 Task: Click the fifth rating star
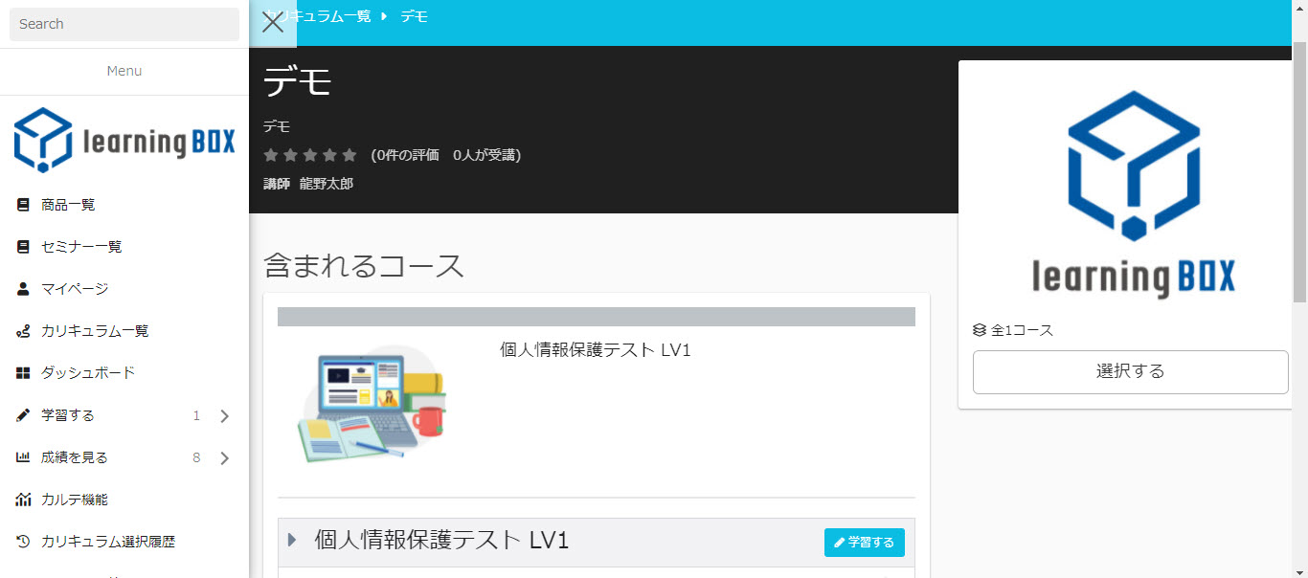coord(350,155)
